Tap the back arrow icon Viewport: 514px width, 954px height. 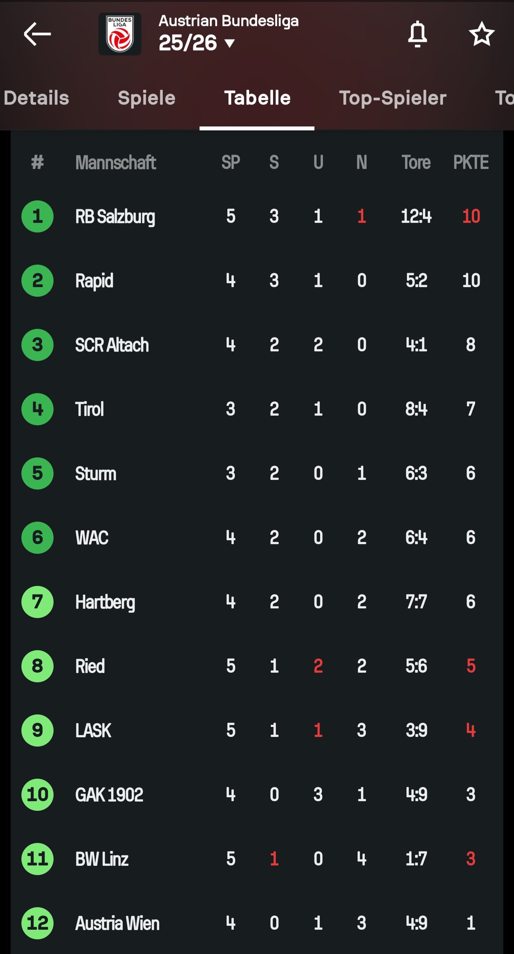click(x=37, y=34)
